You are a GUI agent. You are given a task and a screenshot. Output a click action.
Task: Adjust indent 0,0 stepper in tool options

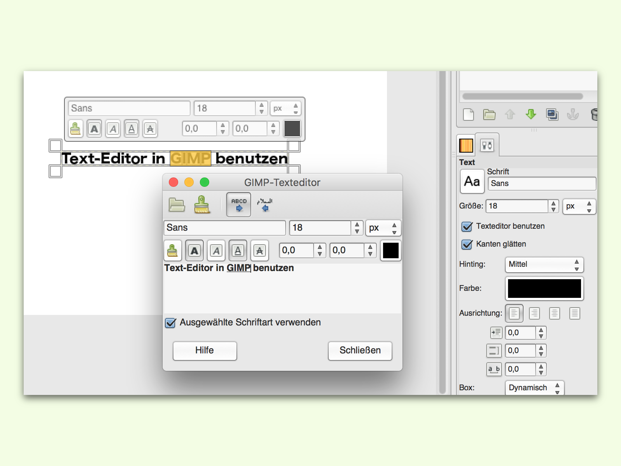click(x=541, y=333)
